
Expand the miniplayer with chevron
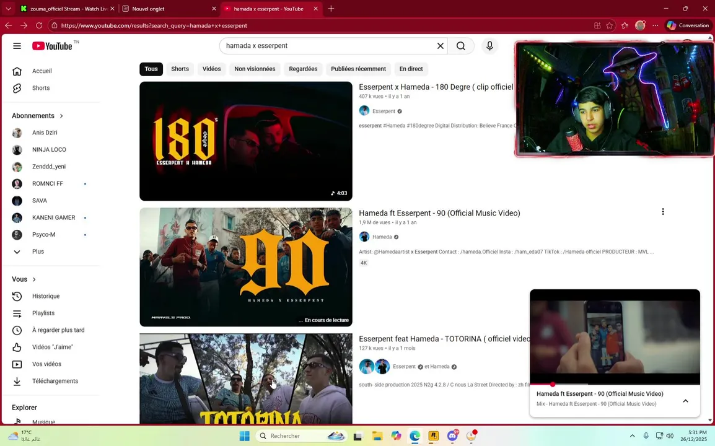pos(685,401)
